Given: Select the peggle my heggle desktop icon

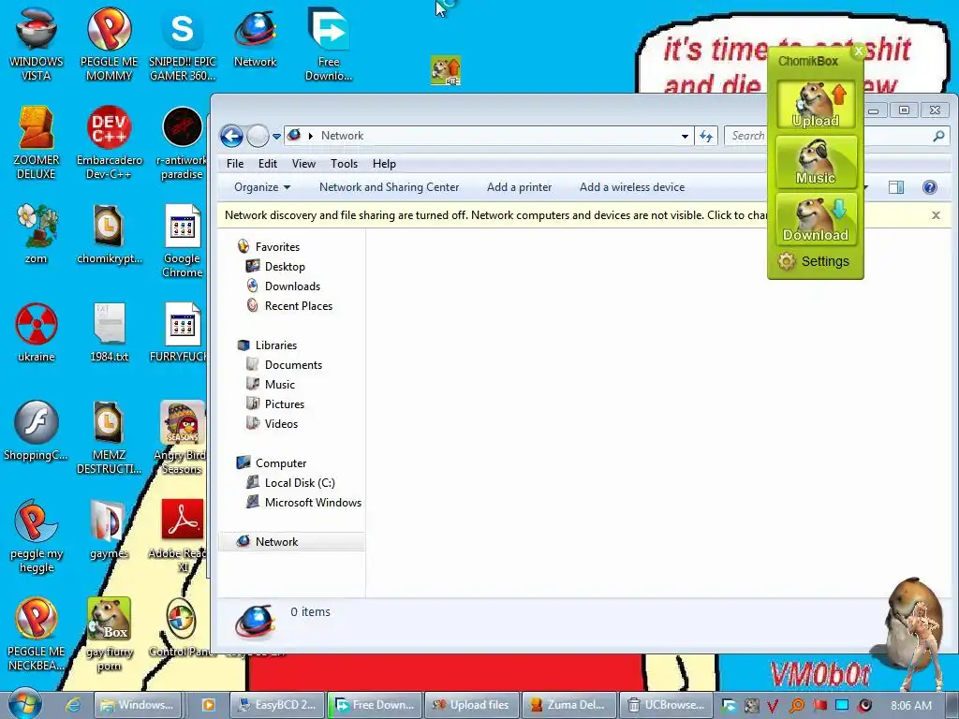Looking at the screenshot, I should coord(37,536).
